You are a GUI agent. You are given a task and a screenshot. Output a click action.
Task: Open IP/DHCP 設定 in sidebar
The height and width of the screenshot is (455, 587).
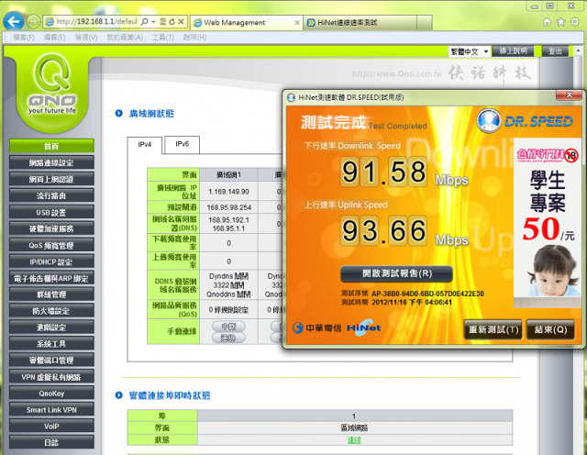pyautogui.click(x=51, y=261)
